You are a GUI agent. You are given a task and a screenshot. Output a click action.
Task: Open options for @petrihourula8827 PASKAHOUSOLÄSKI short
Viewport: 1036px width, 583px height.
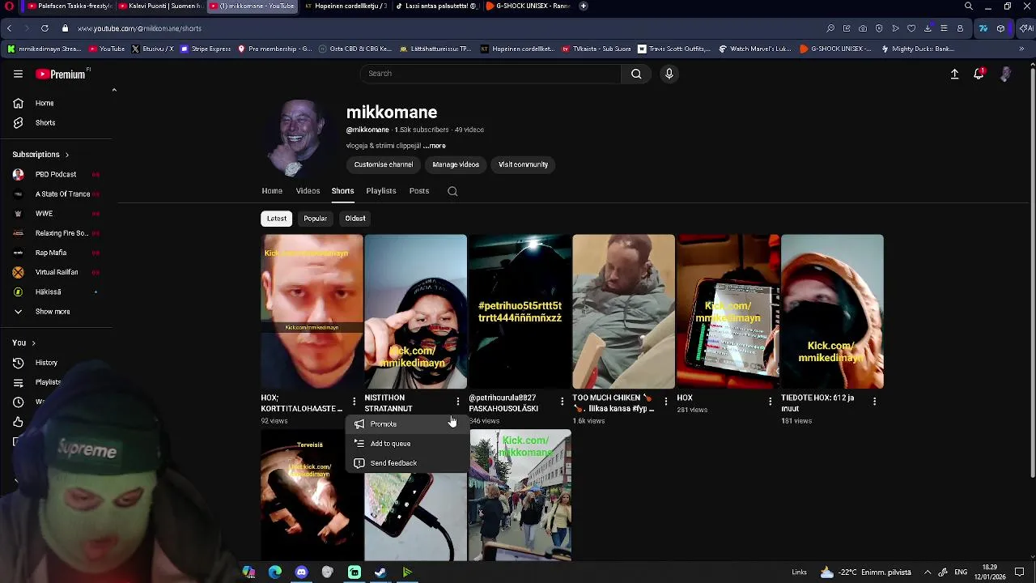coord(562,402)
